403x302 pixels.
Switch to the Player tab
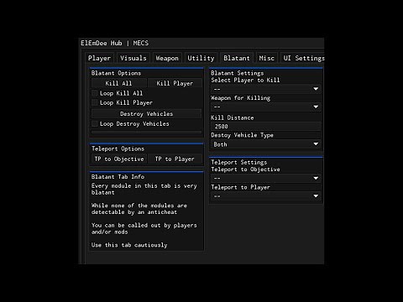99,58
